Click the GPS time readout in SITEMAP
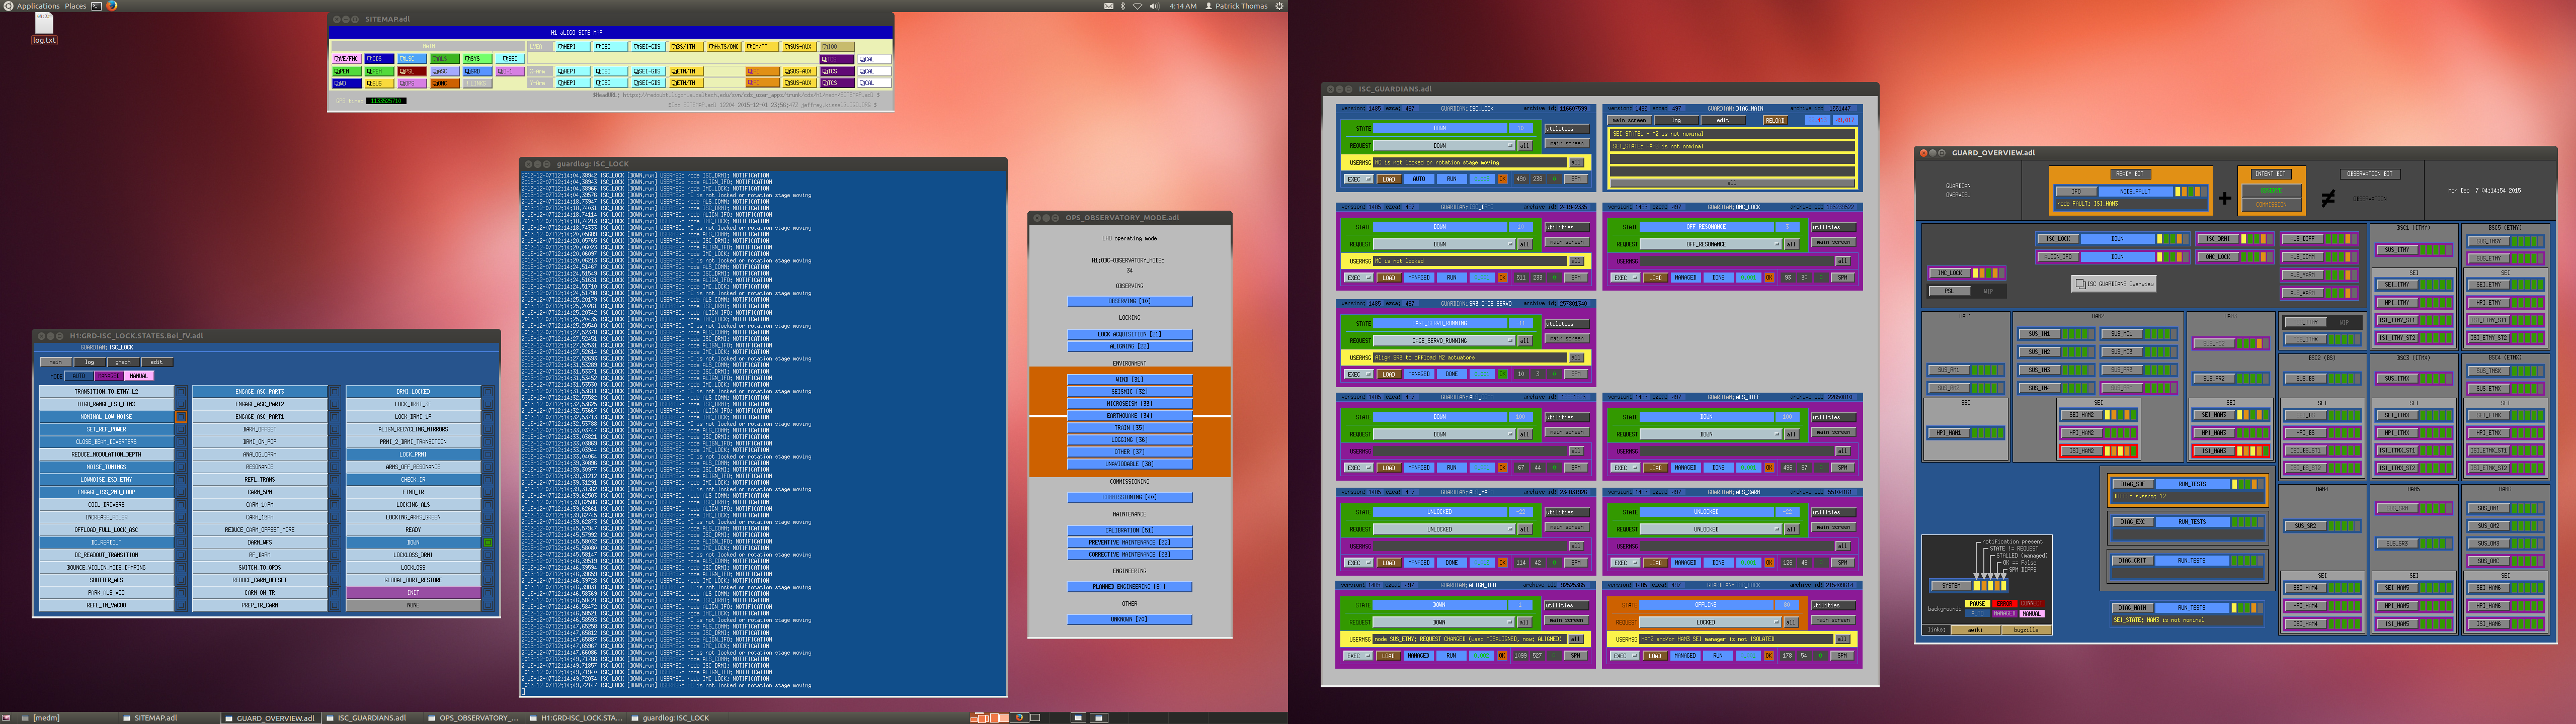This screenshot has width=2576, height=724. coord(387,101)
